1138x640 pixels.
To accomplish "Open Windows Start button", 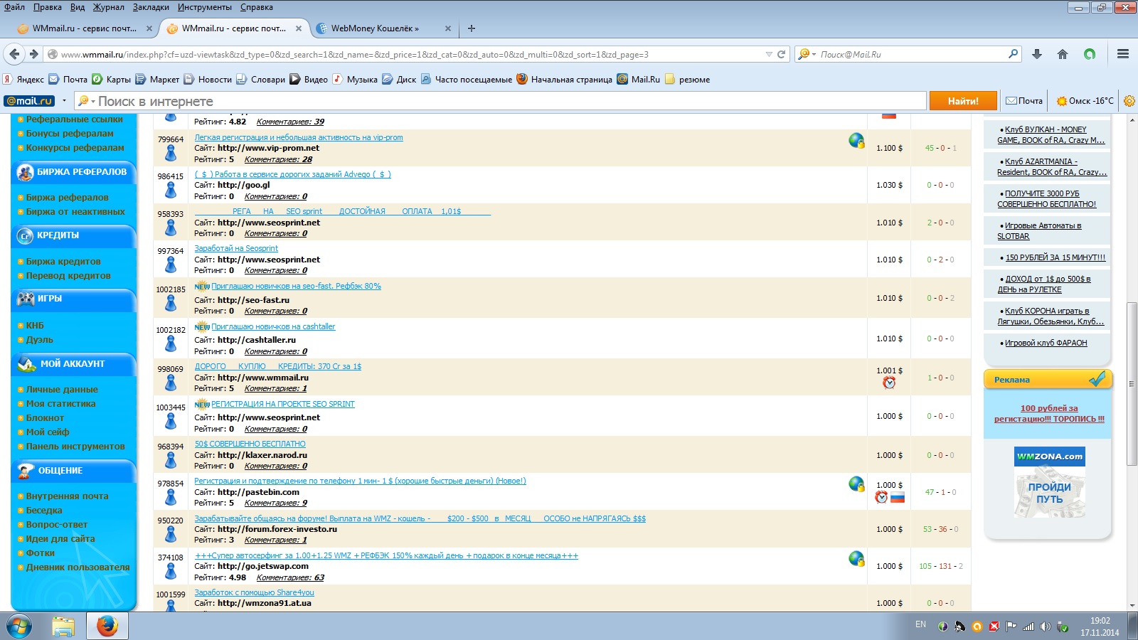I will point(19,626).
